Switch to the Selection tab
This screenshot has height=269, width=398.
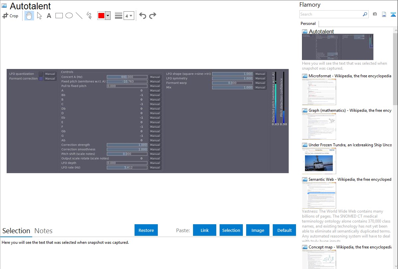(16, 231)
